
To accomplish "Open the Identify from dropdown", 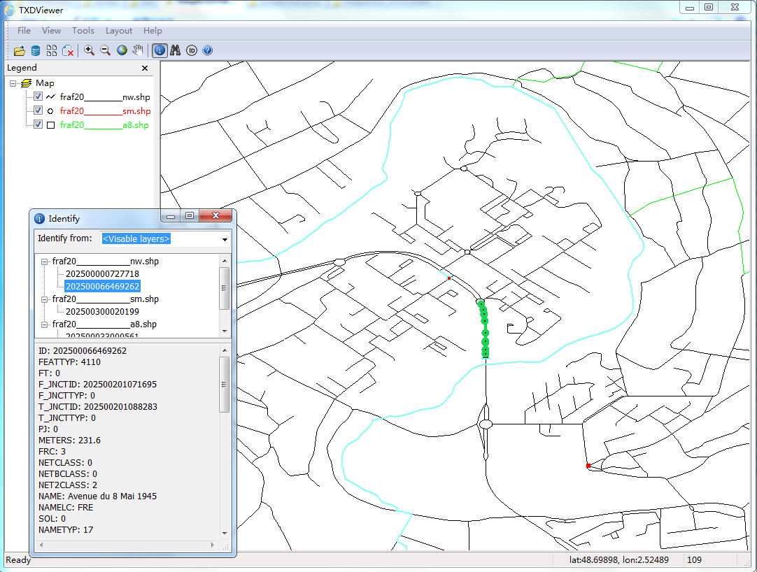I will (225, 239).
